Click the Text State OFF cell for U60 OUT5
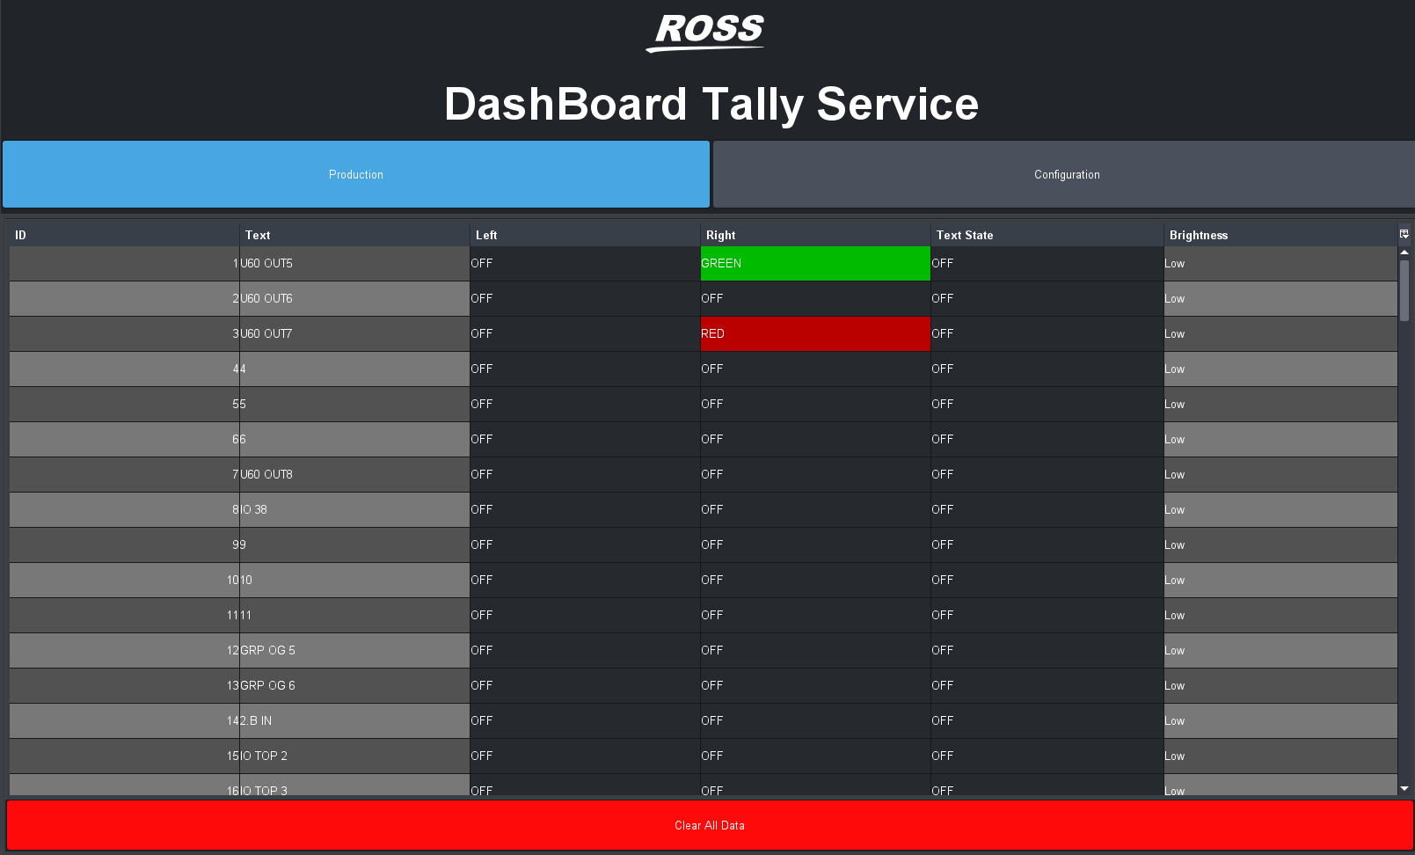Image resolution: width=1415 pixels, height=855 pixels. [x=1047, y=264]
